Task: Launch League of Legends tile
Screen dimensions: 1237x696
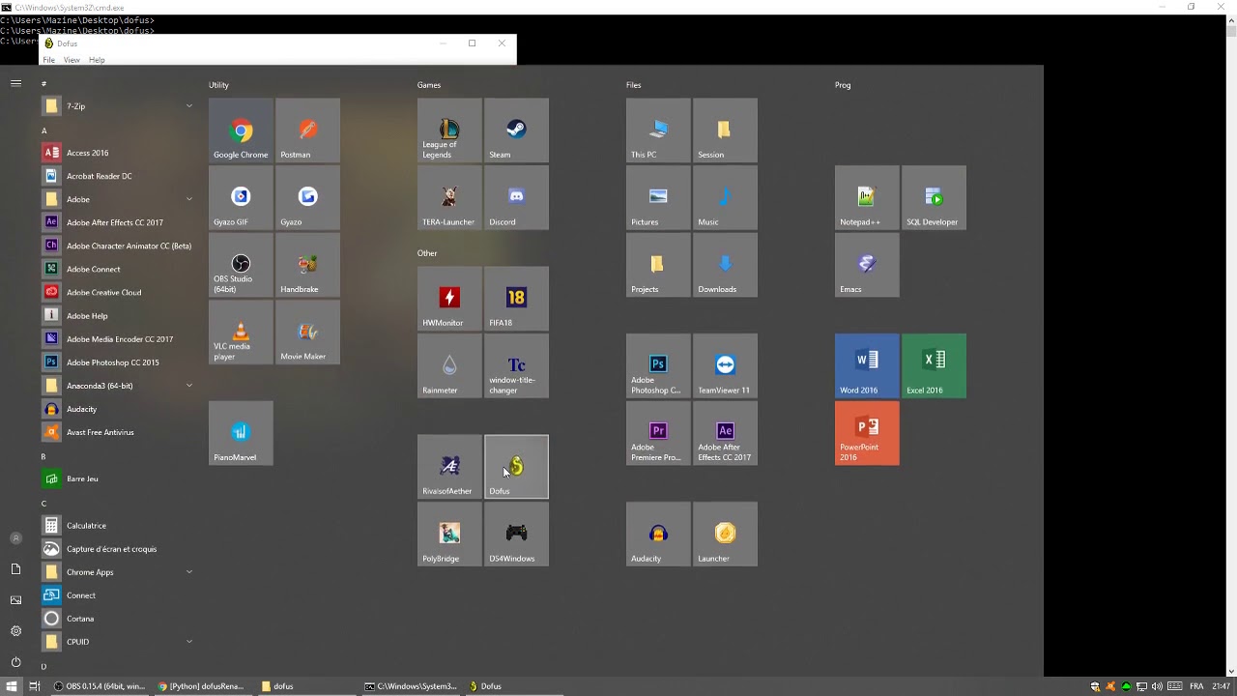Action: 449,130
